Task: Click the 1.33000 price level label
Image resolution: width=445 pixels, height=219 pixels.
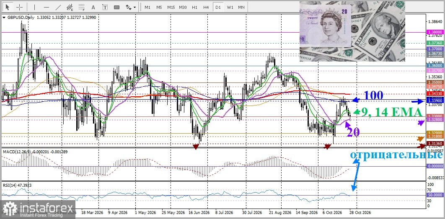Action: coord(435,116)
